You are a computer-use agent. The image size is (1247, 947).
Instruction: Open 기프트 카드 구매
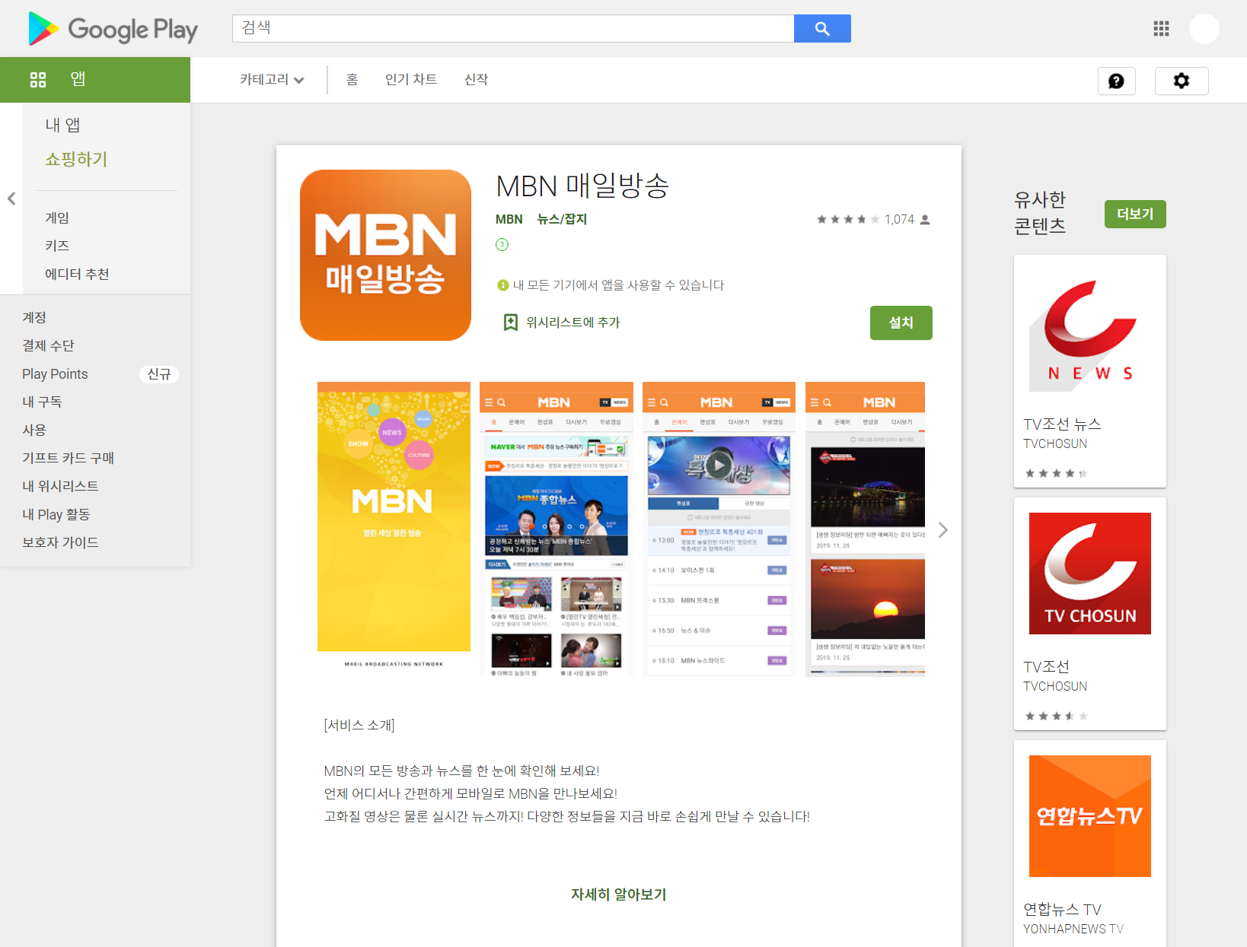click(x=68, y=458)
